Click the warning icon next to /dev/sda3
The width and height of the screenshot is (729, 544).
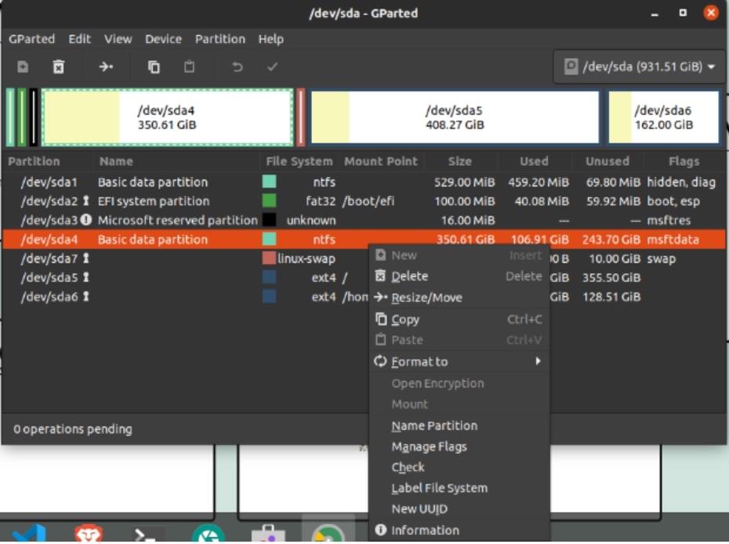(x=86, y=220)
